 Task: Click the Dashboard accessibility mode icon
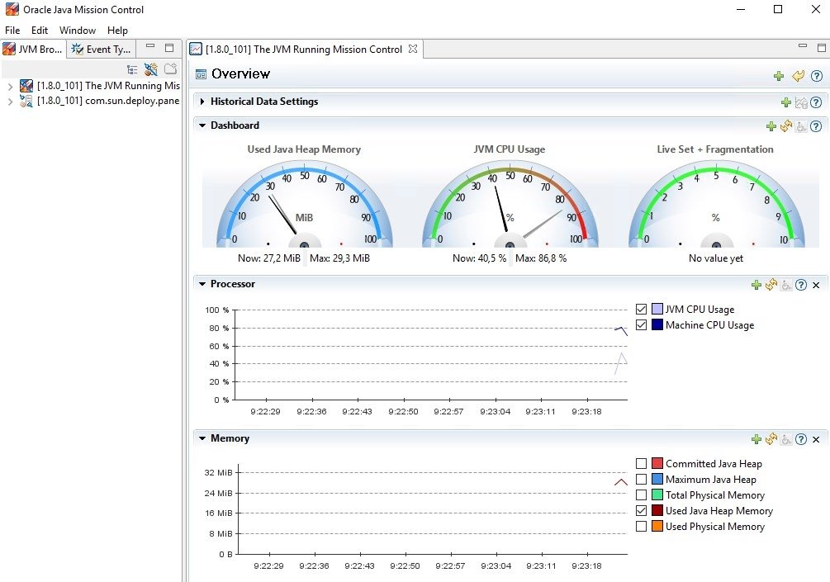point(801,126)
